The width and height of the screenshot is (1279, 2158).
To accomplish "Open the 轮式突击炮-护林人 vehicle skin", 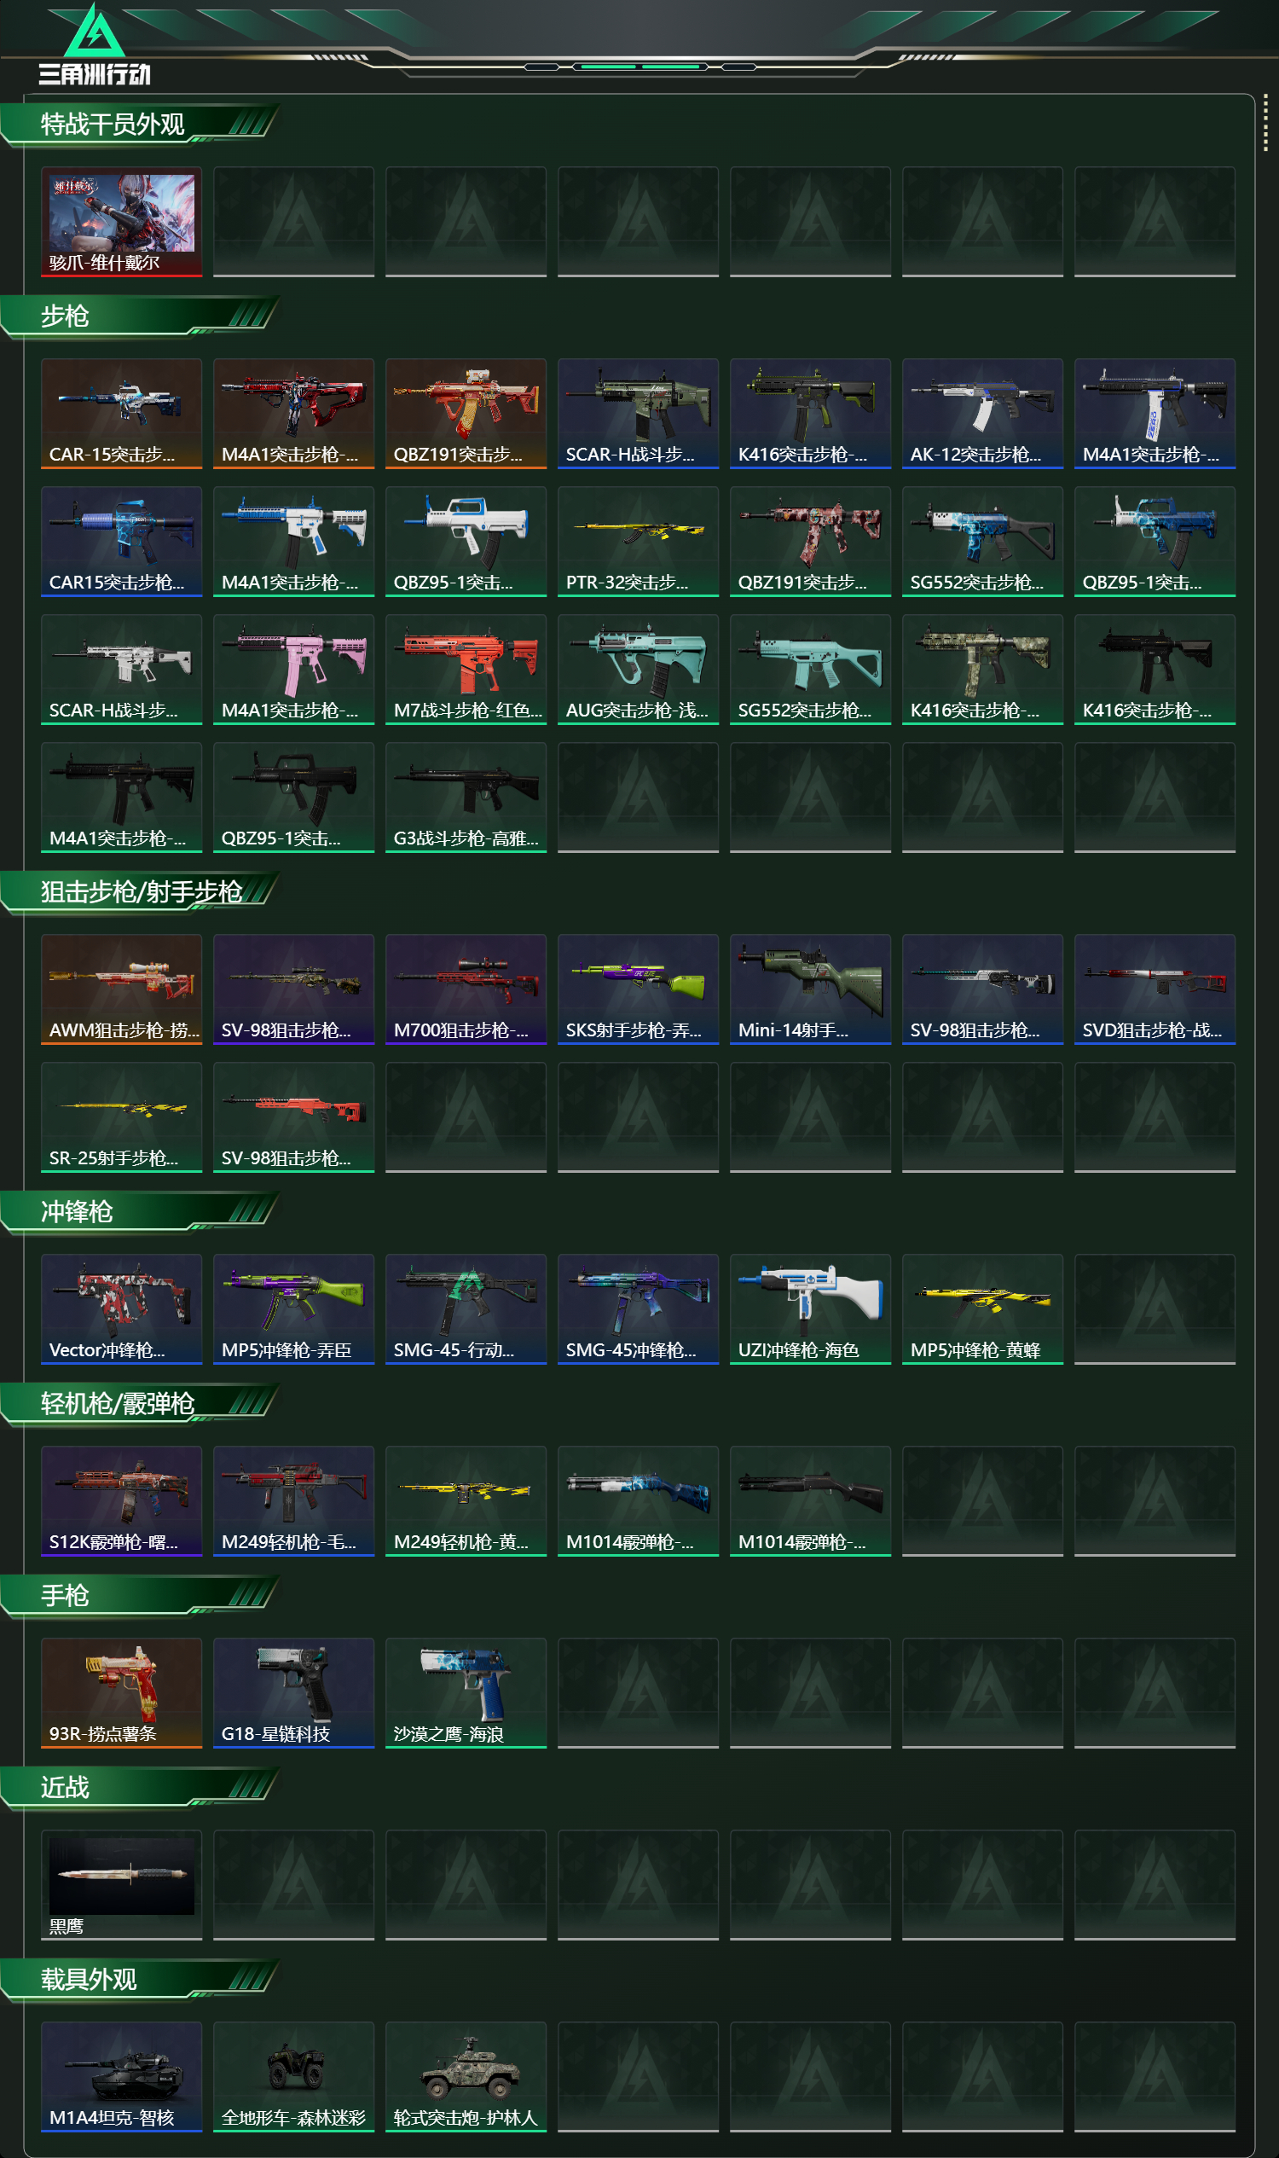I will (466, 2076).
